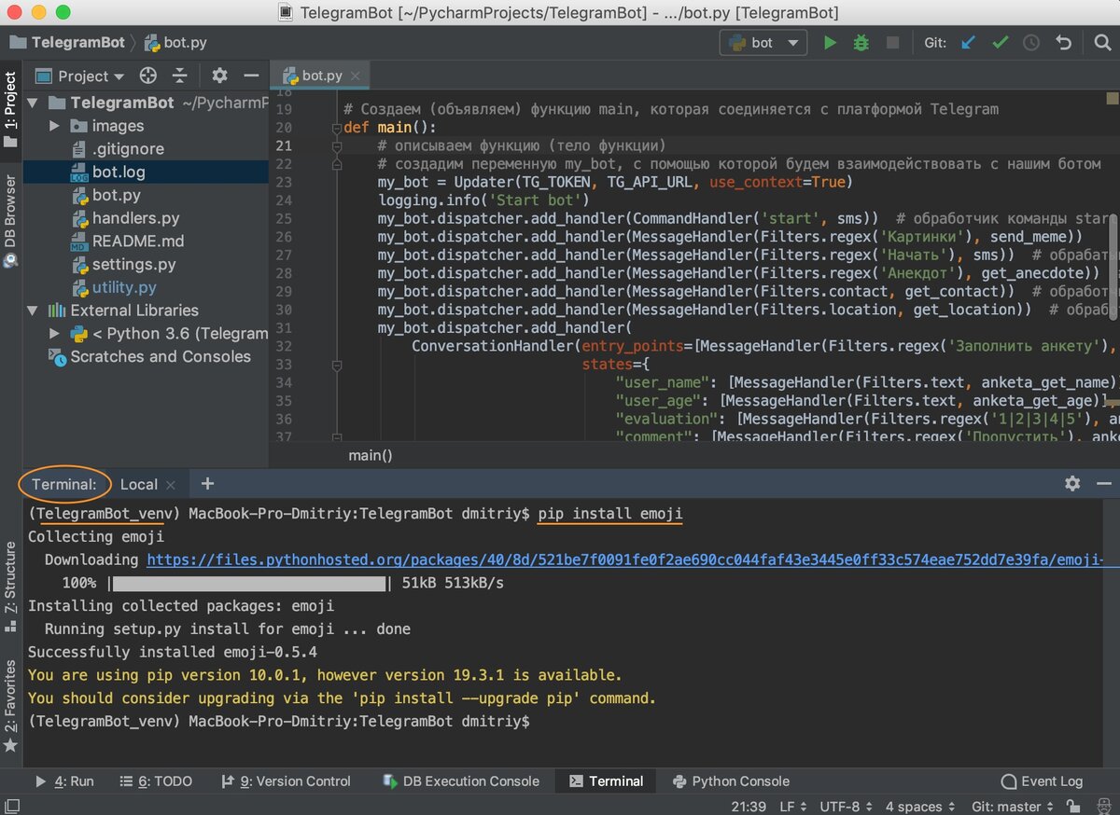Click main() breadcrumb below editor
This screenshot has width=1120, height=815.
(371, 455)
